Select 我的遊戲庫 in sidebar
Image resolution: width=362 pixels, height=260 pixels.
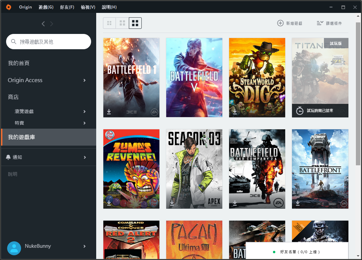49,137
